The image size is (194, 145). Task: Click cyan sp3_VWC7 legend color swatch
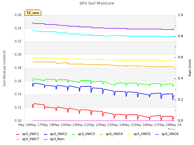pyautogui.click(x=18, y=140)
